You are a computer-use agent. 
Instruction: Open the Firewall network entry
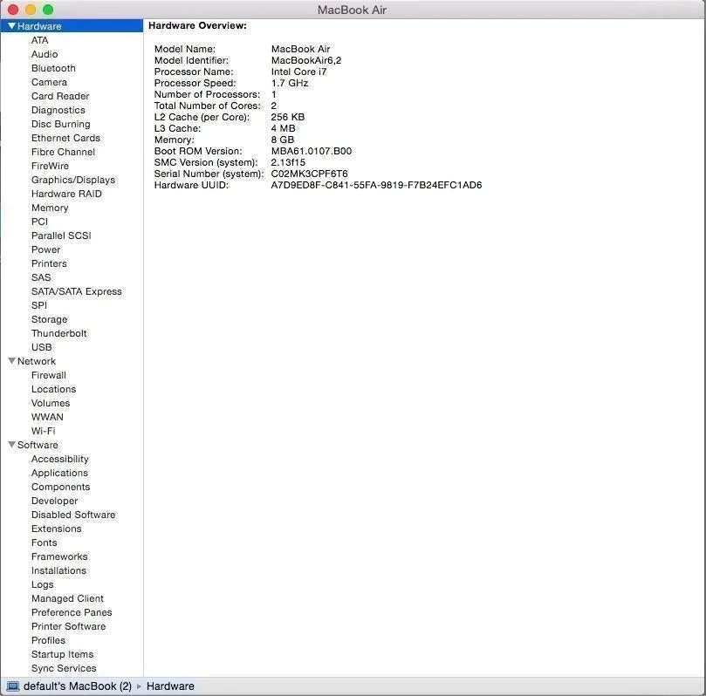coord(48,375)
